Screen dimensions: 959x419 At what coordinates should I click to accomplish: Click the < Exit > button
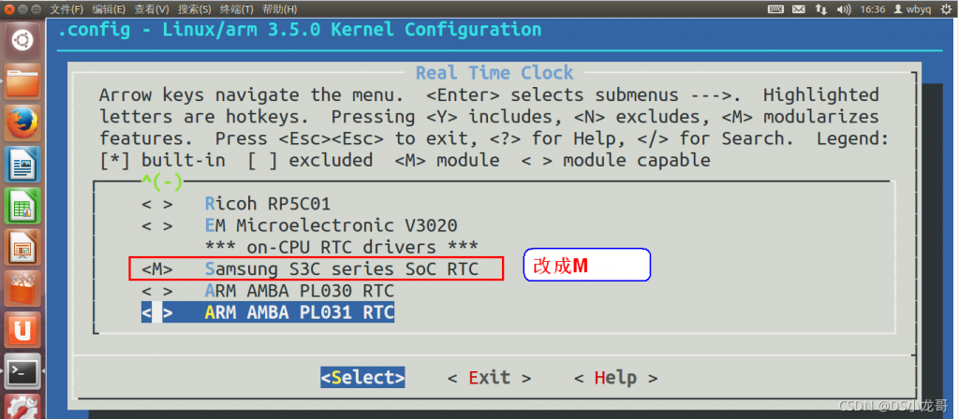click(489, 378)
